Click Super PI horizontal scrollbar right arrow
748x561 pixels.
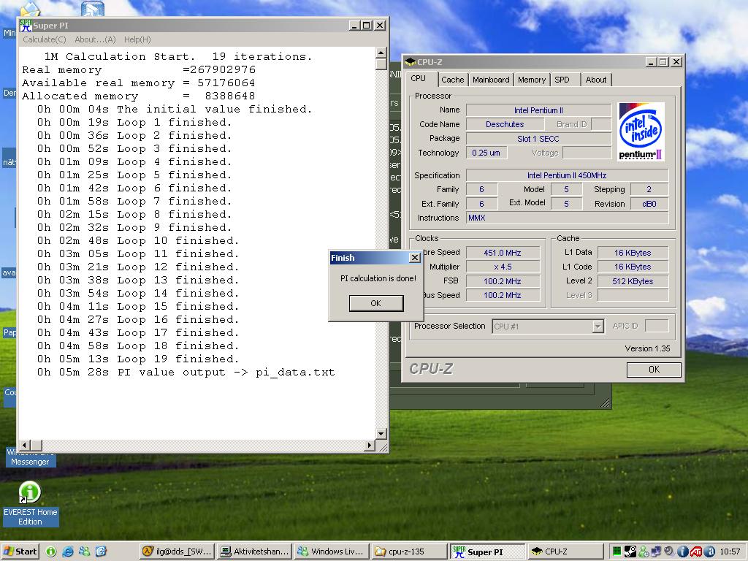point(369,445)
